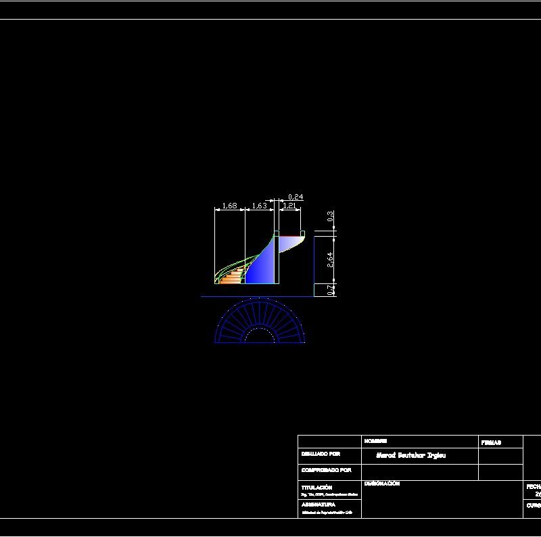This screenshot has height=537, width=541.
Task: Select the semicircular staircase plan view
Action: (x=260, y=325)
